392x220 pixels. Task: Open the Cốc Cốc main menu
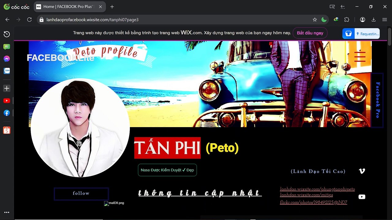click(385, 20)
